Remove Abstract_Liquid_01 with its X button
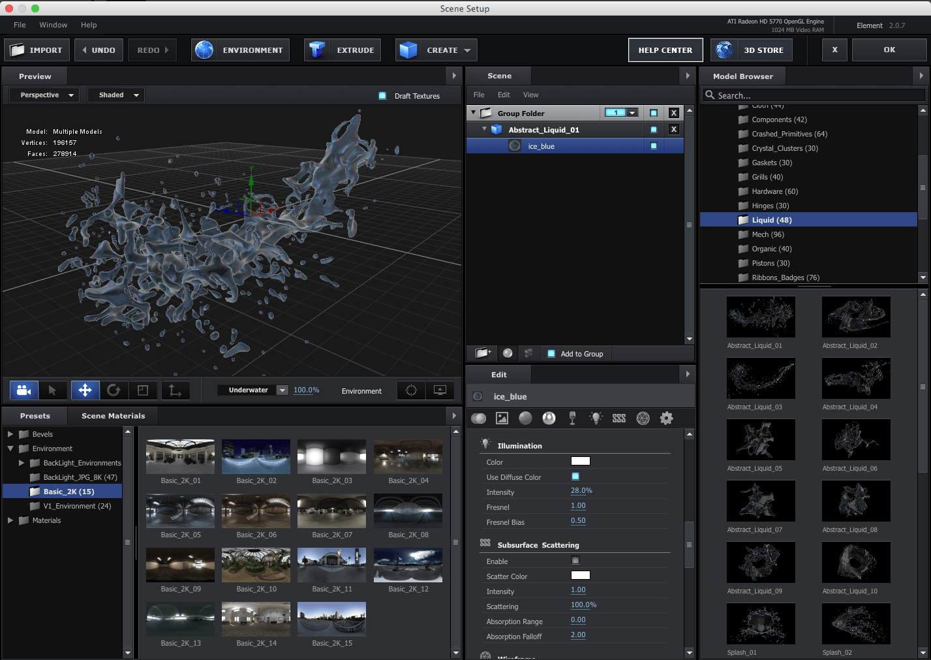The width and height of the screenshot is (931, 660). pos(674,129)
